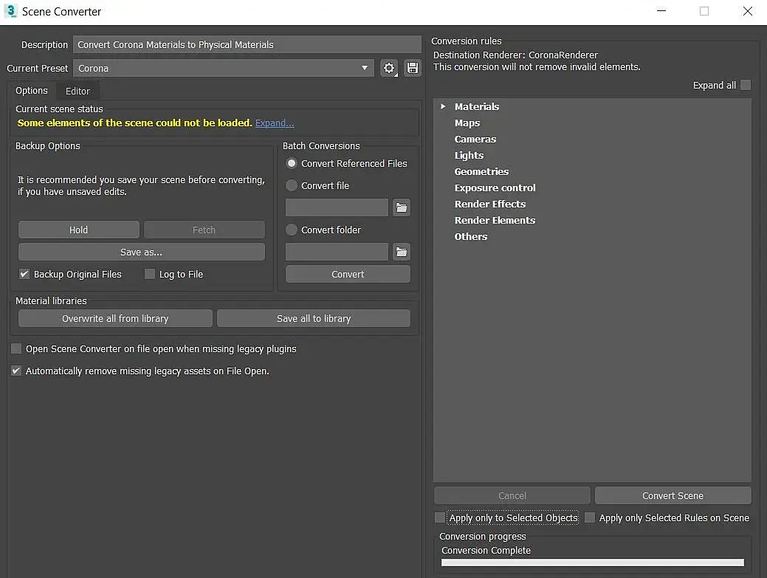
Task: Enable Apply only to Selected Objects
Action: pos(440,517)
